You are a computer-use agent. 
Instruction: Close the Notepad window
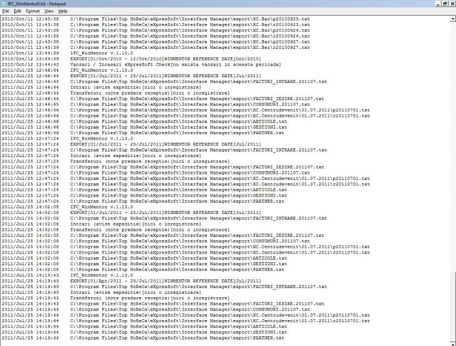pos(452,4)
